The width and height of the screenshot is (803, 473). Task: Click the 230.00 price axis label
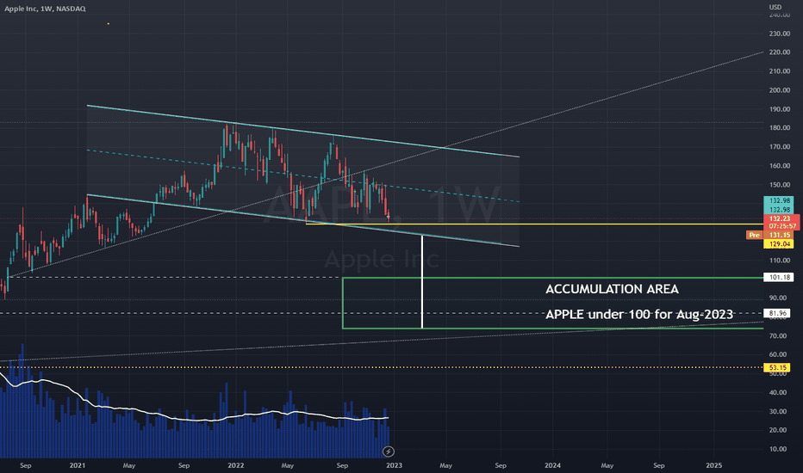[780, 34]
